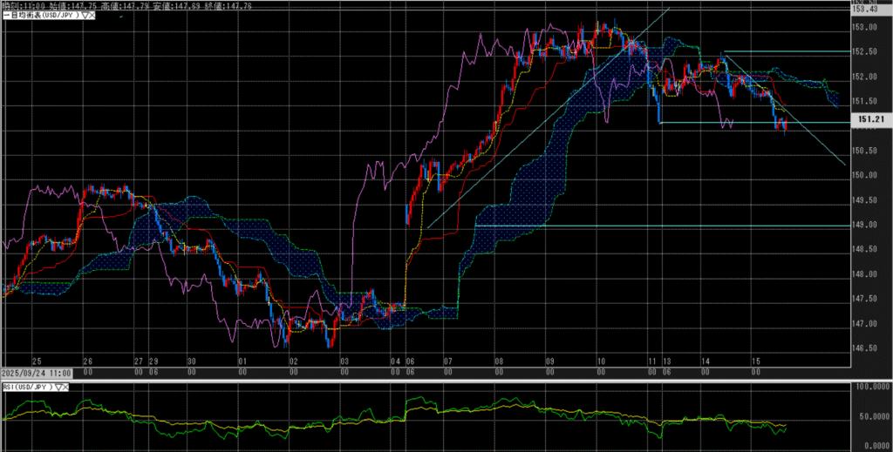The height and width of the screenshot is (452, 893).
Task: Select the current price tag 151.21
Action: (866, 118)
